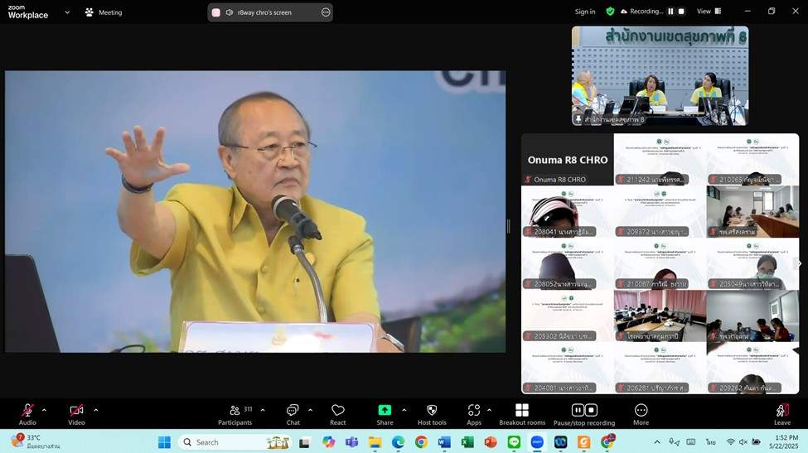Unmute the microphone with Audio button
Viewport: 808px width, 453px height.
coord(27,414)
